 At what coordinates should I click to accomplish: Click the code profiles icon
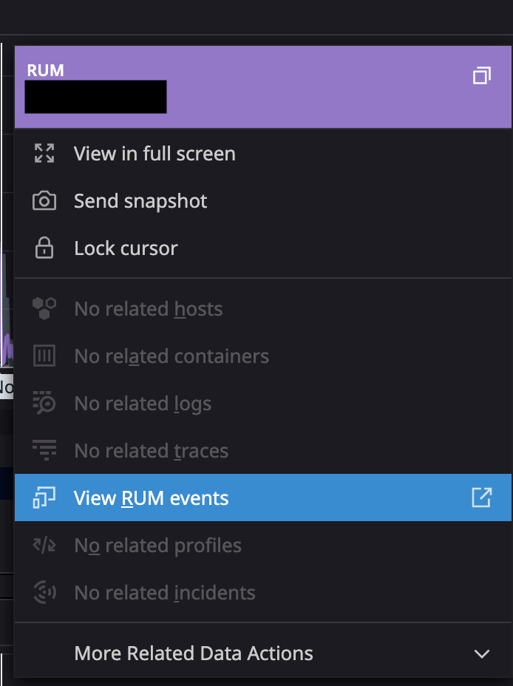[x=44, y=546]
